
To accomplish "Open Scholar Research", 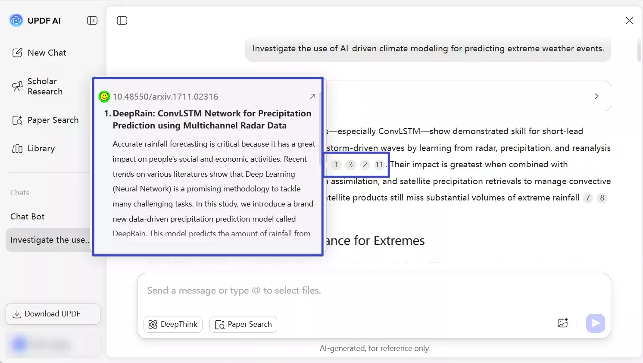I will tap(38, 86).
